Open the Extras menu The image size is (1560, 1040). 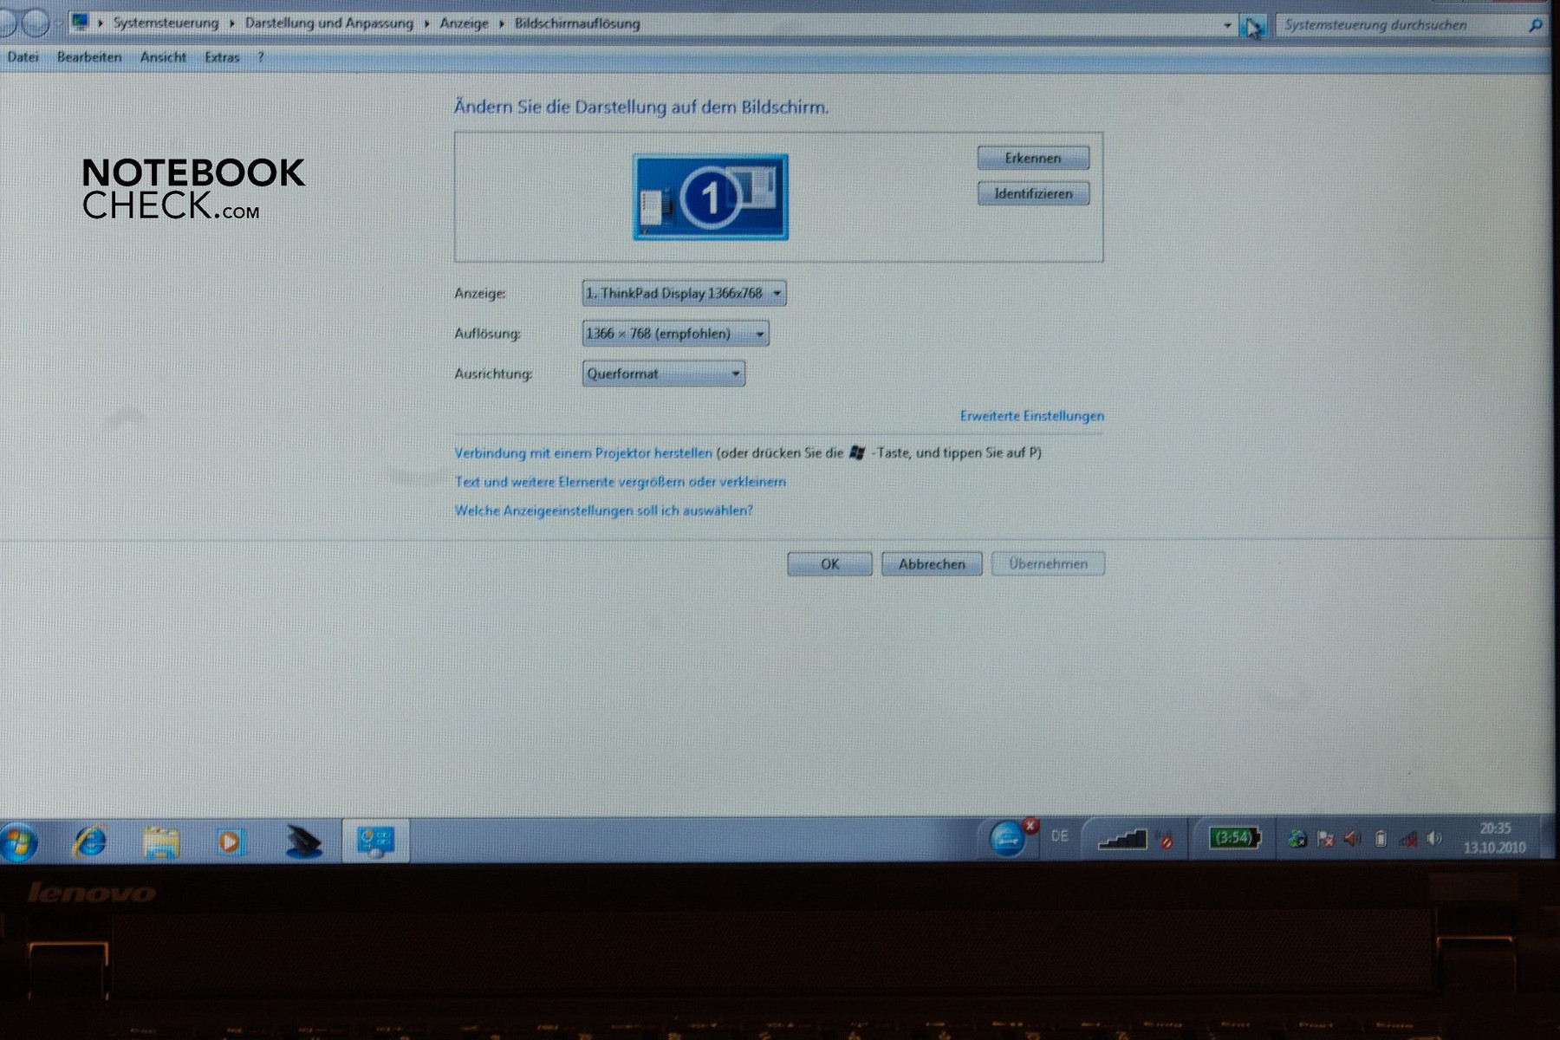[222, 57]
